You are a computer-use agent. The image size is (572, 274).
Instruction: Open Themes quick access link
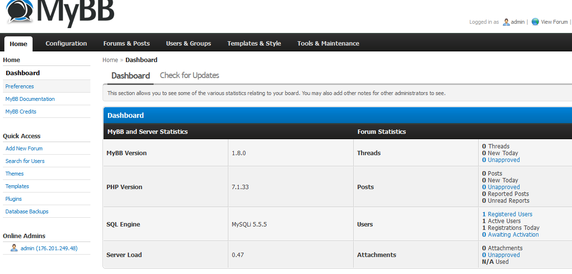tap(15, 174)
